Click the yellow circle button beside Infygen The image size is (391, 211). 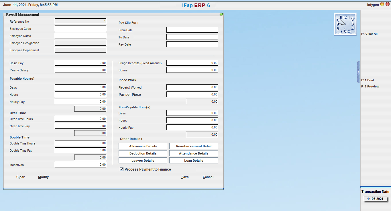point(382,4)
